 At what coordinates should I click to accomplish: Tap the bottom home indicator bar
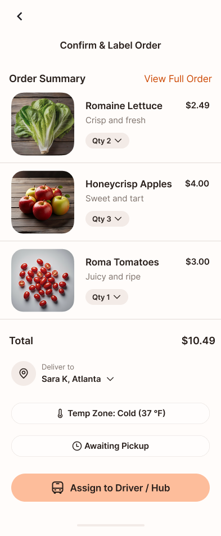(x=111, y=525)
